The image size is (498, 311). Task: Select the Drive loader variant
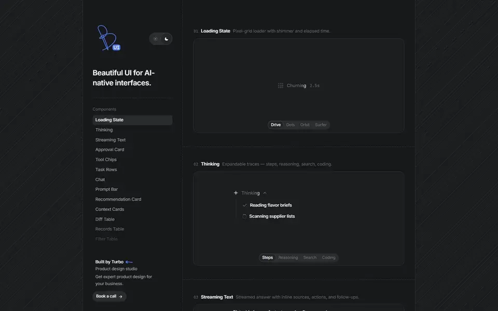(275, 125)
